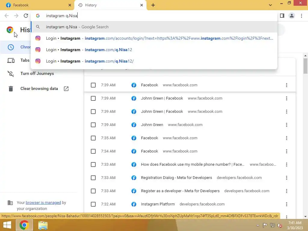Check the Register as a developer checkbox
The image size is (308, 231).
click(93, 191)
